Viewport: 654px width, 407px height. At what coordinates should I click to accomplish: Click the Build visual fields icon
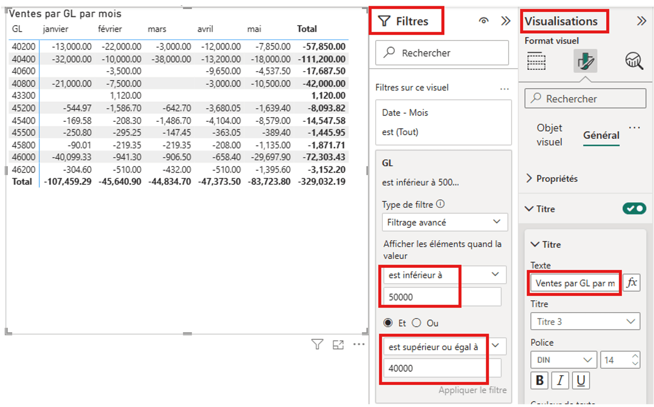(x=536, y=61)
